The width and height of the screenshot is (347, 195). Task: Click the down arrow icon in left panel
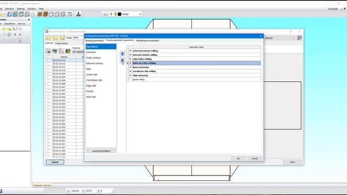tap(20, 35)
